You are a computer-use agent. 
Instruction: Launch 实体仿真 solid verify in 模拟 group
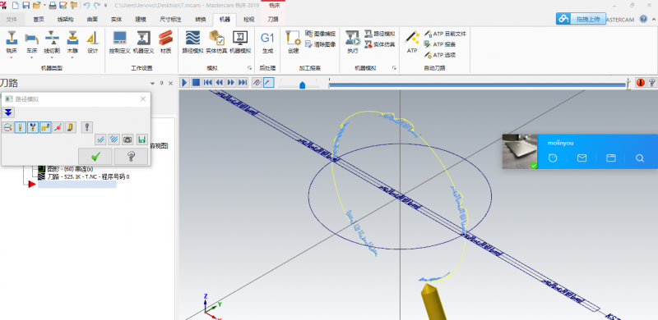click(x=216, y=42)
